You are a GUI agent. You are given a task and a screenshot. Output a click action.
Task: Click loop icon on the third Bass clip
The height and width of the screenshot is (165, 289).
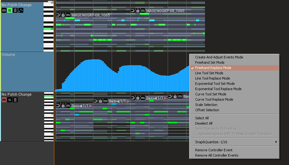pyautogui.click(x=133, y=98)
